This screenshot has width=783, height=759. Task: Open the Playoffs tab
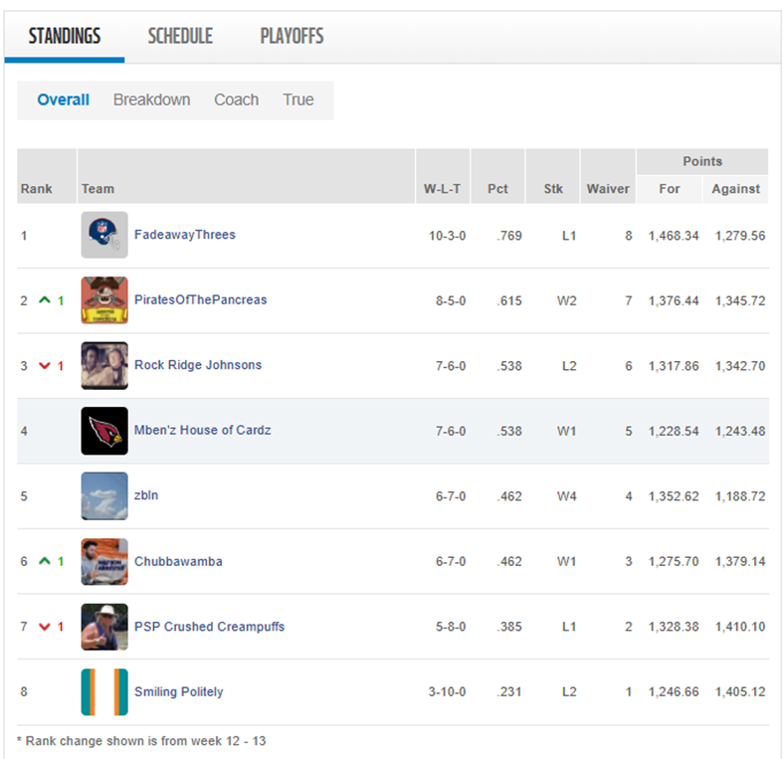pos(293,36)
